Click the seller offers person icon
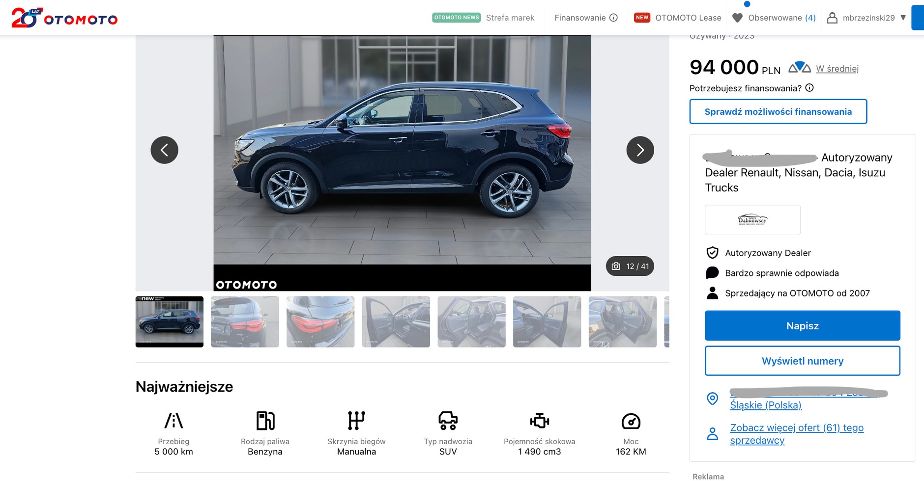 point(712,434)
